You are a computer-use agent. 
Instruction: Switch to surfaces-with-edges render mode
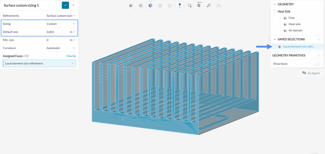tap(141, 6)
